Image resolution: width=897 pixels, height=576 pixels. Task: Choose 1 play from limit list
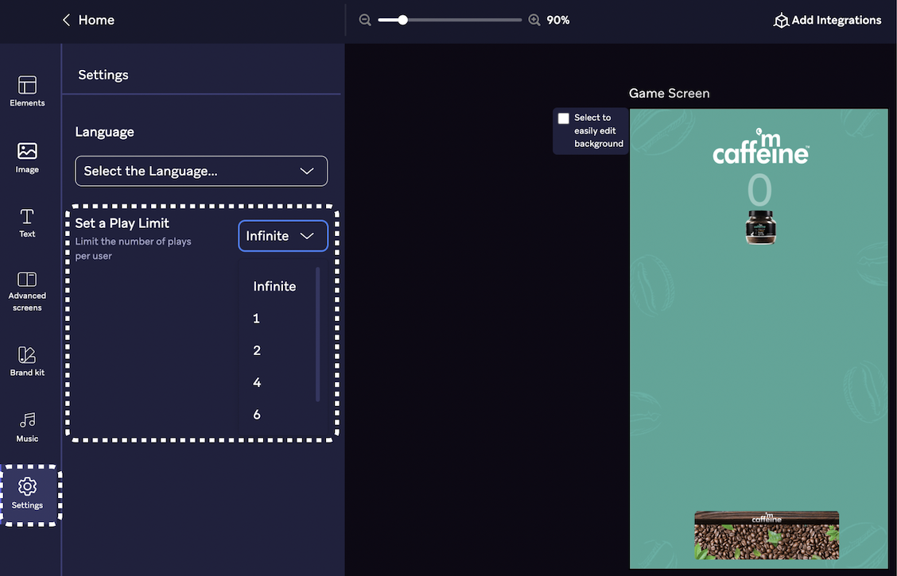point(257,319)
